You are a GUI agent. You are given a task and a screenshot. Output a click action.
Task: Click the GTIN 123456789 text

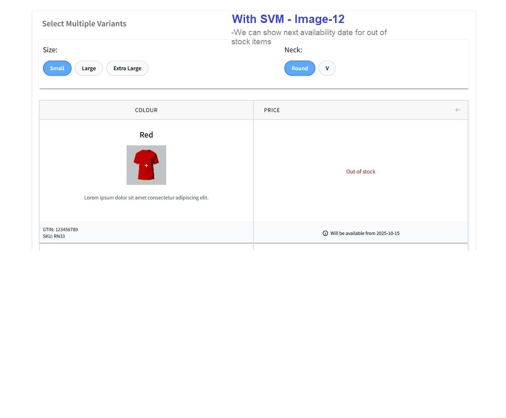pyautogui.click(x=60, y=229)
